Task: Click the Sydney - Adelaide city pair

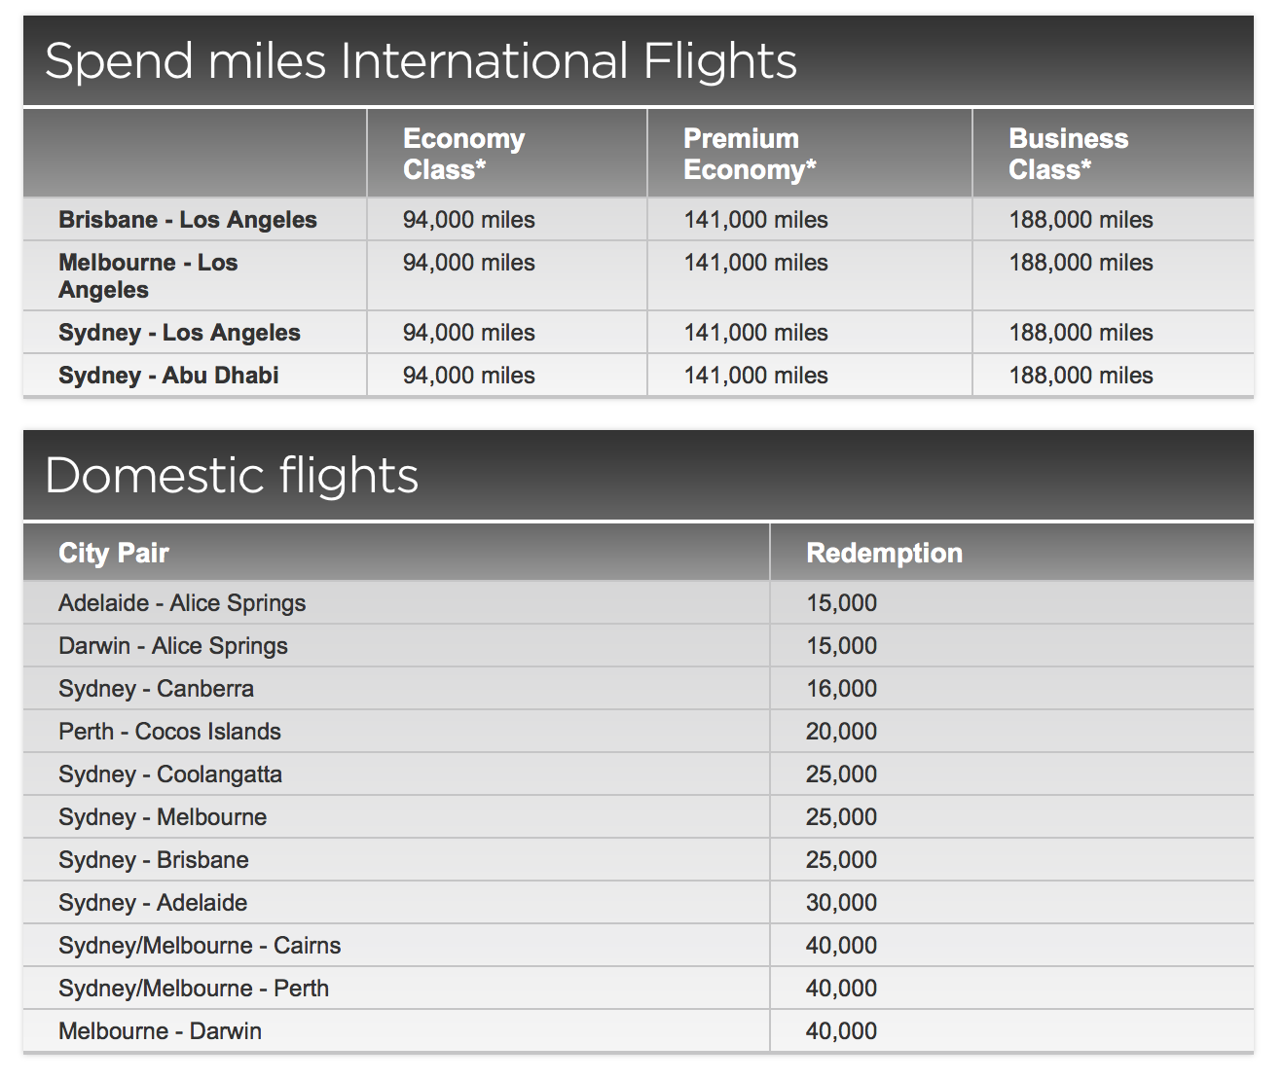Action: tap(153, 903)
